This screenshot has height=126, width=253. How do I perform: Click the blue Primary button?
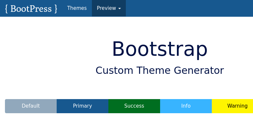click(82, 106)
